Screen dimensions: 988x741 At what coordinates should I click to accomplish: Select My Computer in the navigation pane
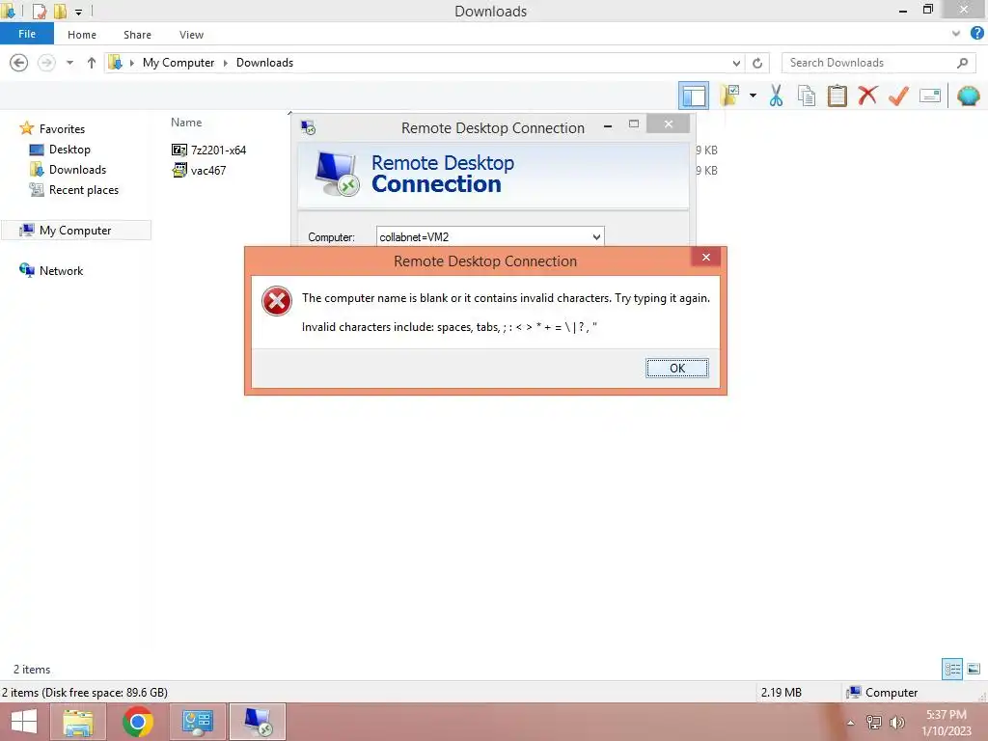tap(75, 230)
